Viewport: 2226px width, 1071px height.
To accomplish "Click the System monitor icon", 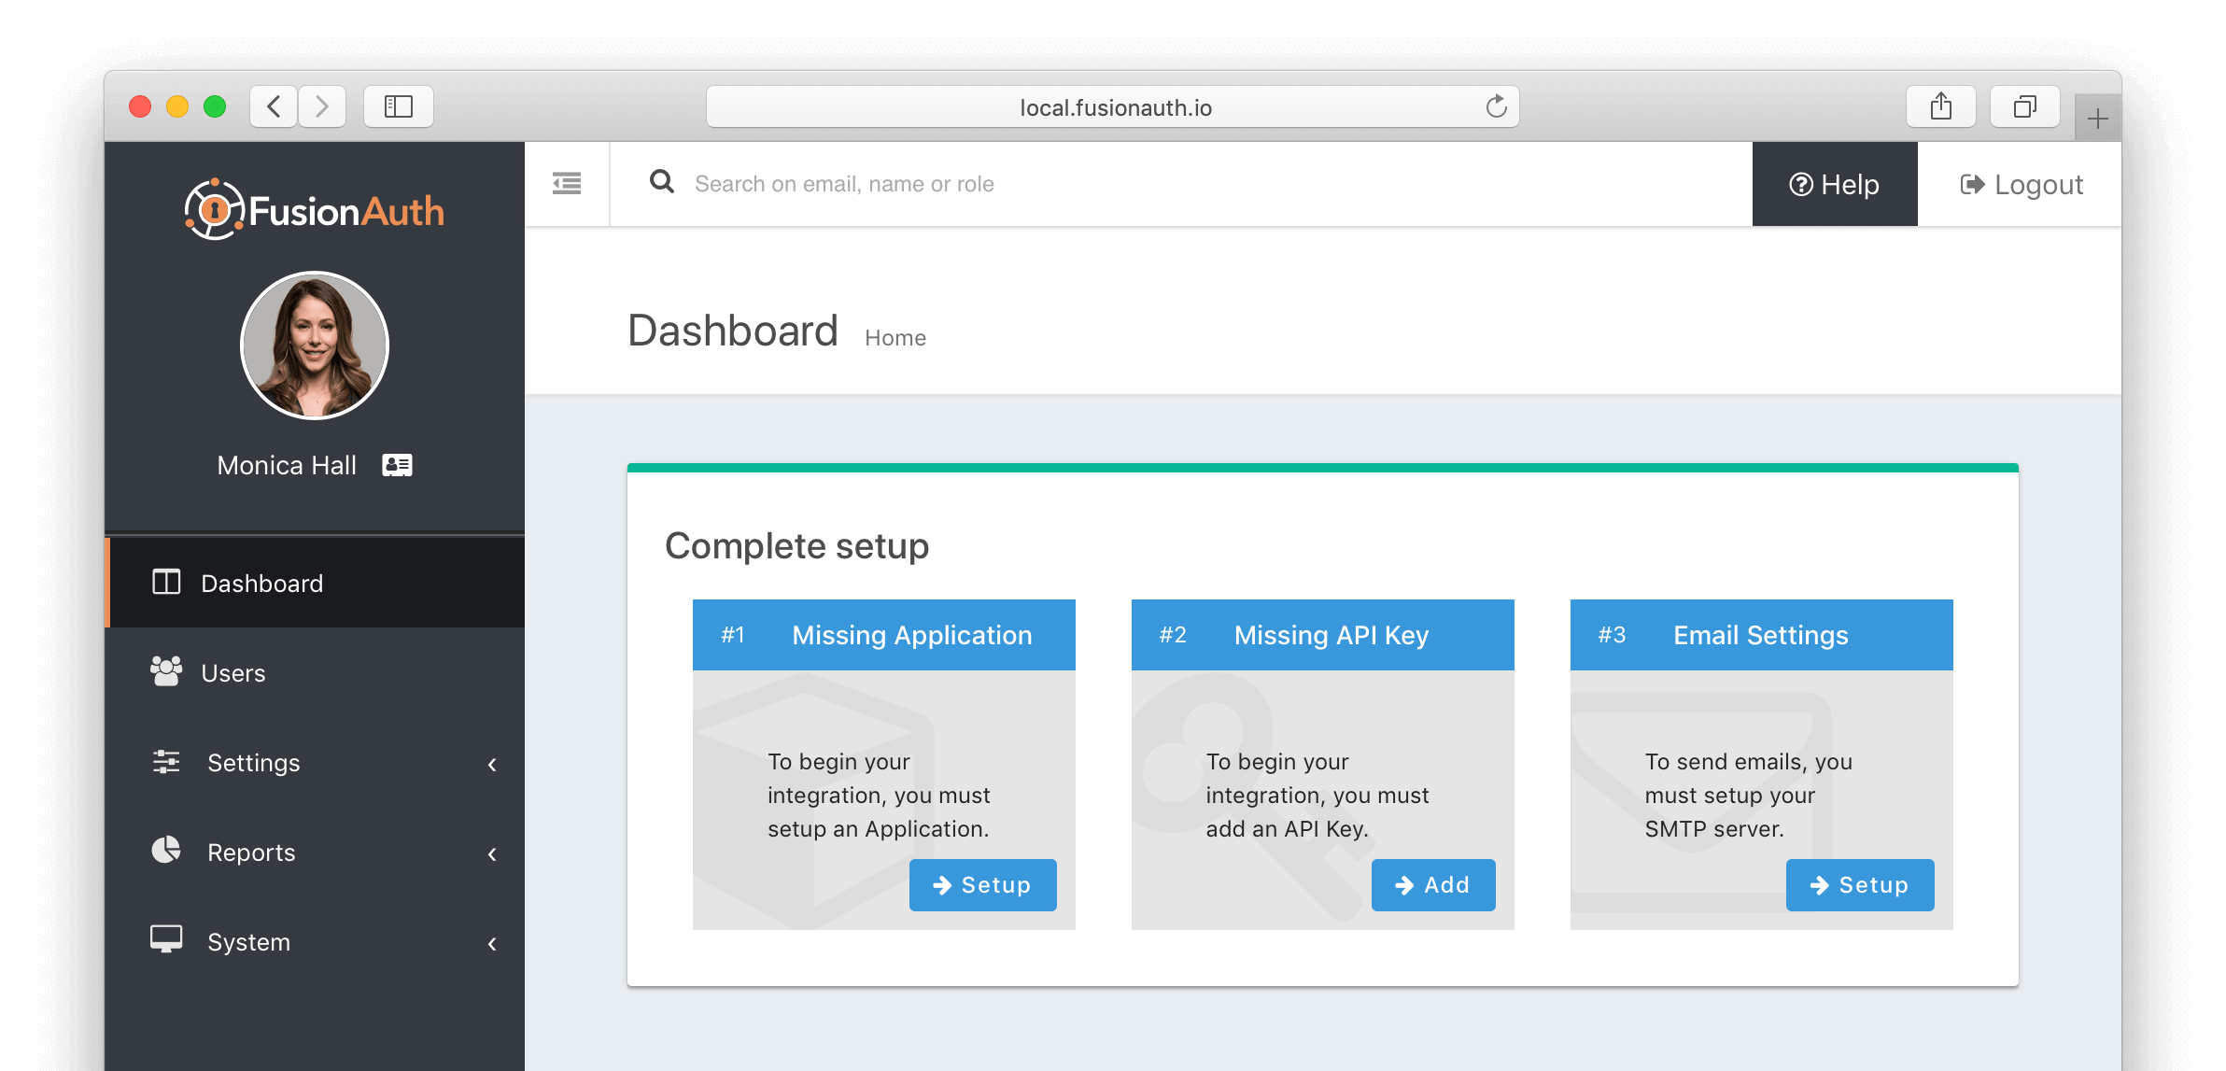I will coord(164,940).
